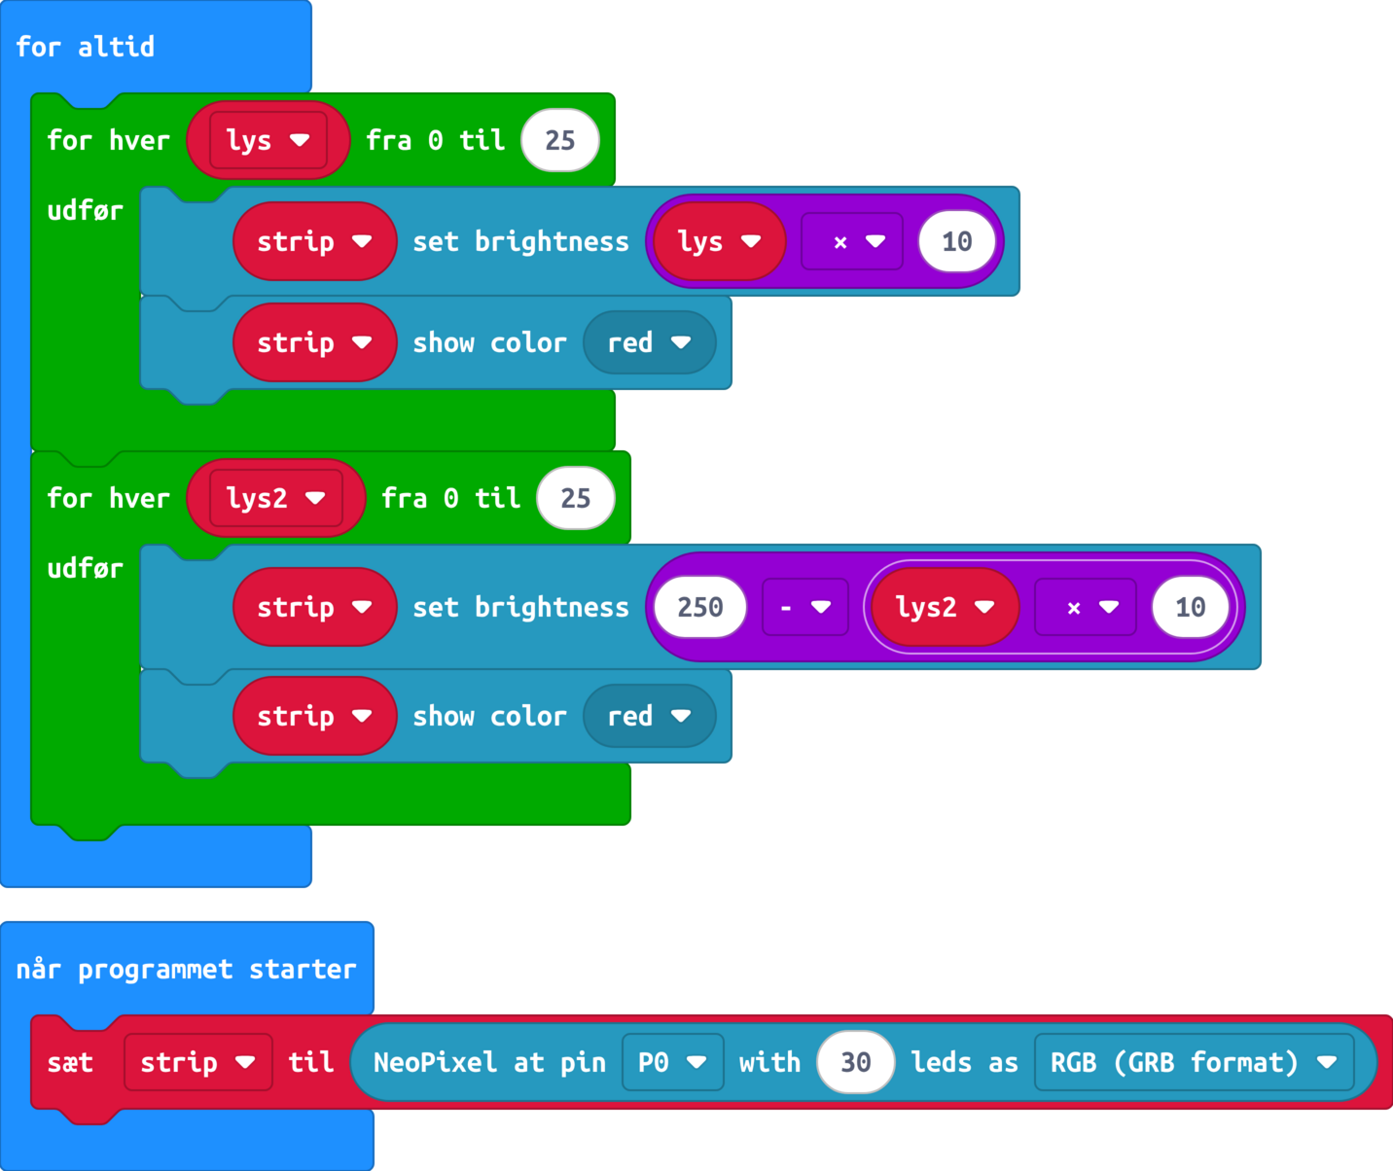Select the 10 multiplier field after lys ×
The width and height of the screenshot is (1393, 1171).
pyautogui.click(x=957, y=241)
